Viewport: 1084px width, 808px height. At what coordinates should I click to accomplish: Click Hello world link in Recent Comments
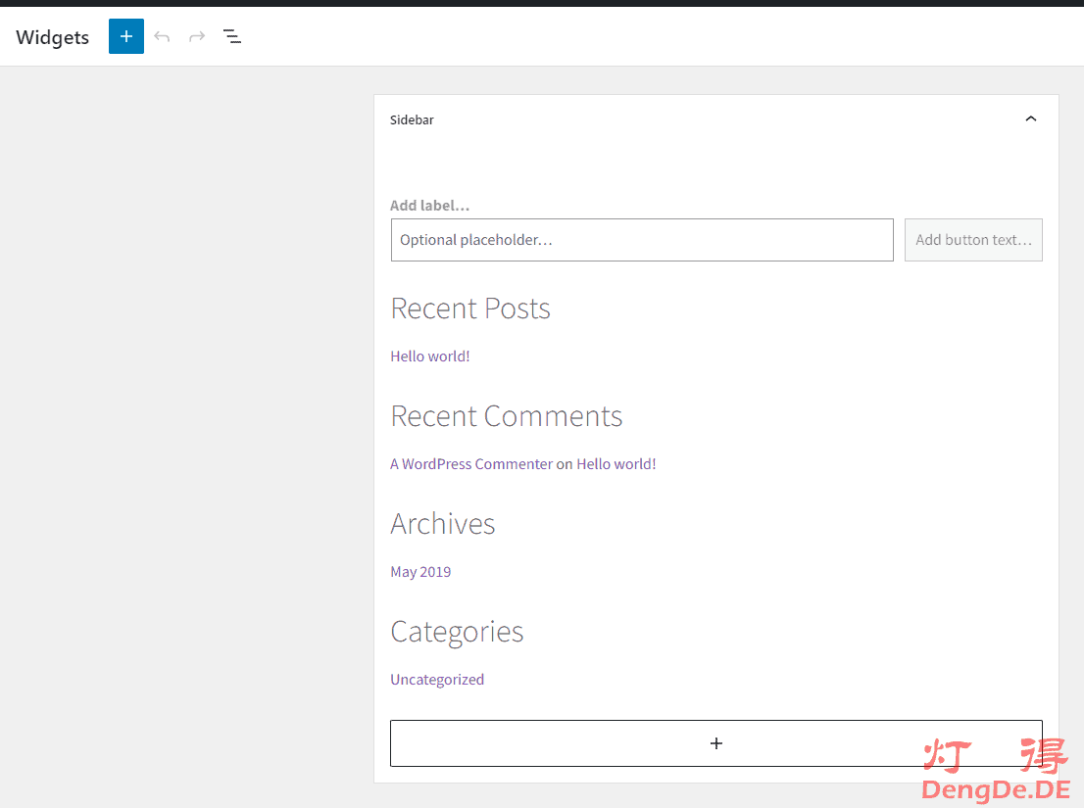616,464
